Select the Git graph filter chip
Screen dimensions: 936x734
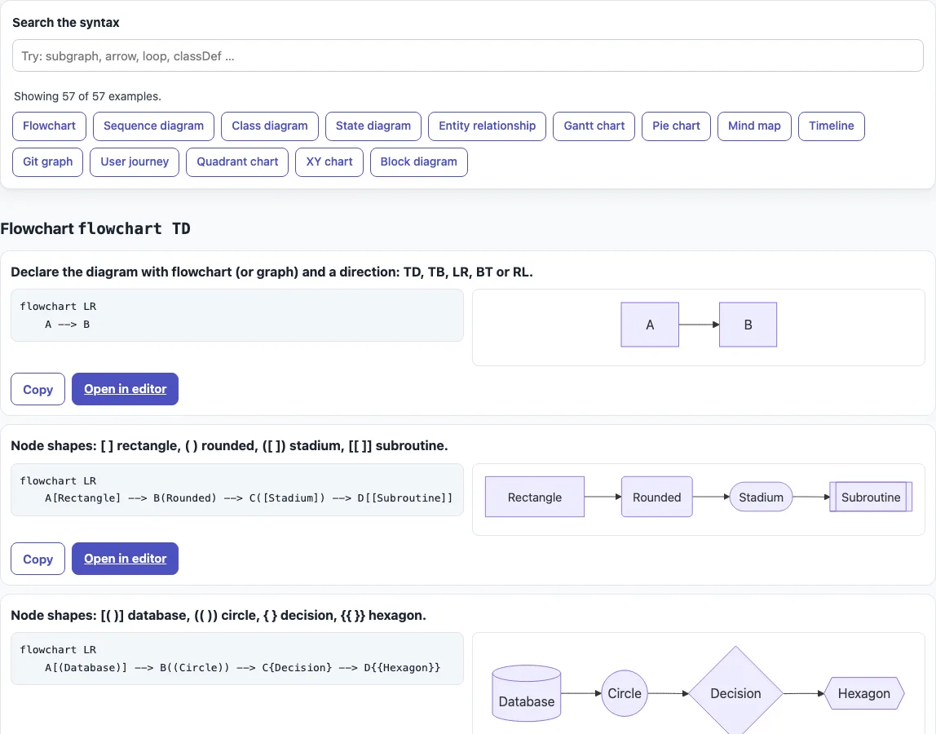click(x=48, y=161)
